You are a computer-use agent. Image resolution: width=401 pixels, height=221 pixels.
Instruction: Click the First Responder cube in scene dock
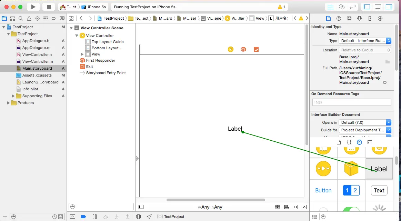click(243, 49)
